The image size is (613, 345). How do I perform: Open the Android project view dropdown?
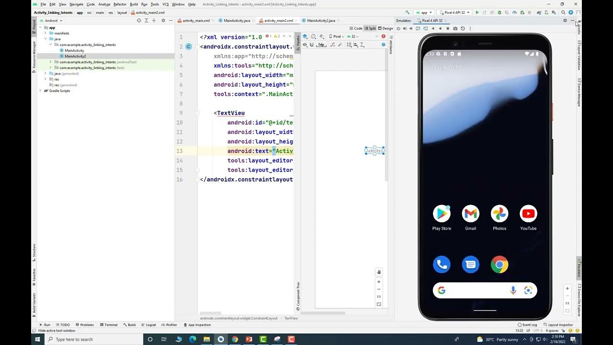51,21
